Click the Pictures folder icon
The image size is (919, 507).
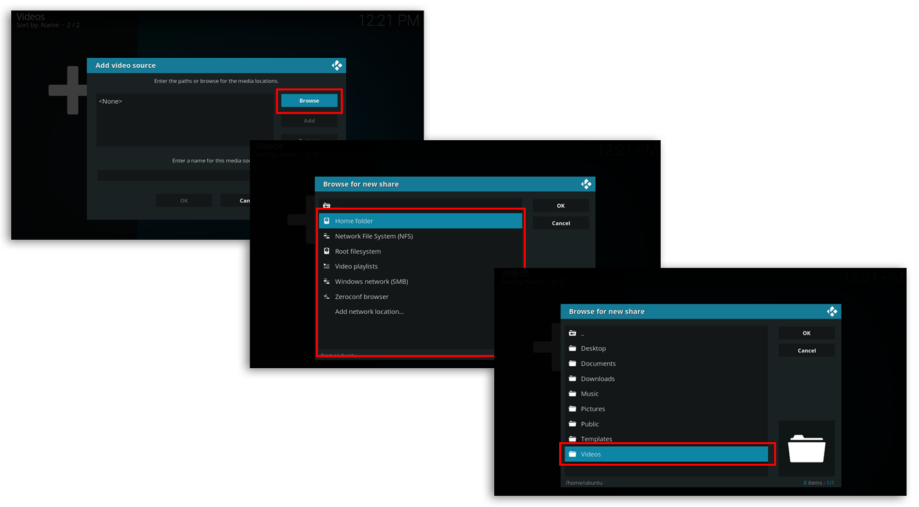pyautogui.click(x=572, y=409)
